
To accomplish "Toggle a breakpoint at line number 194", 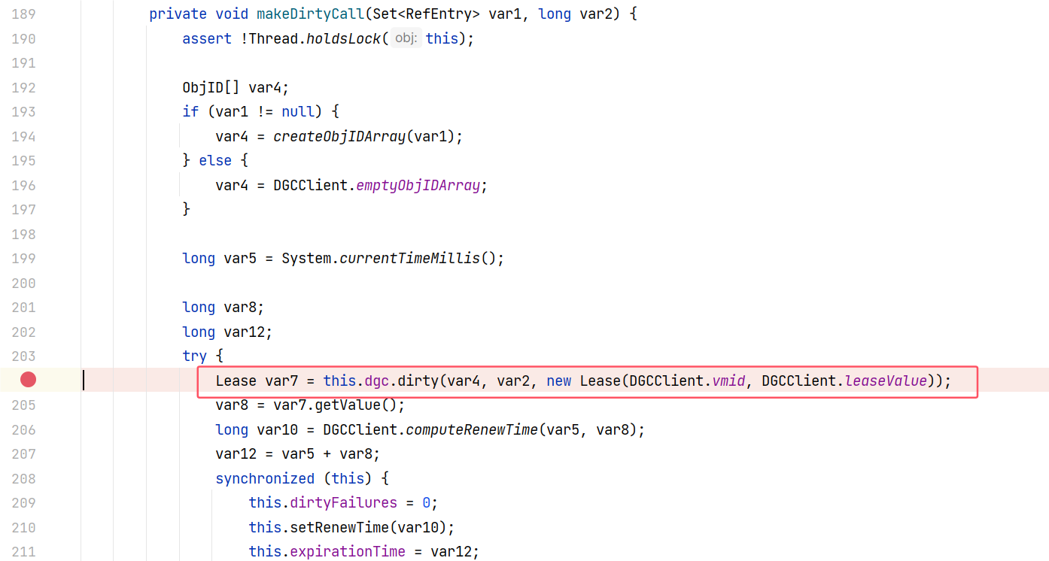I will [23, 136].
